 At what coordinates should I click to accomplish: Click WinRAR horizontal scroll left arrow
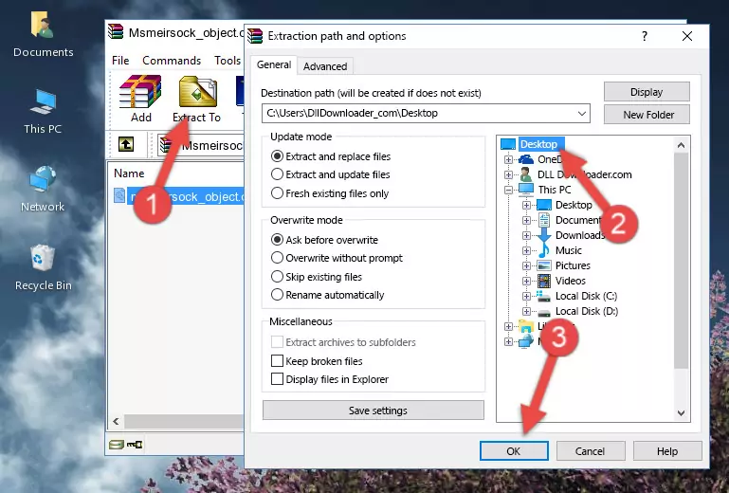[x=116, y=421]
